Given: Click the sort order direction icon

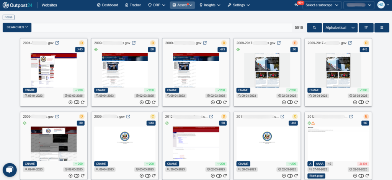Looking at the screenshot, I should click(366, 28).
